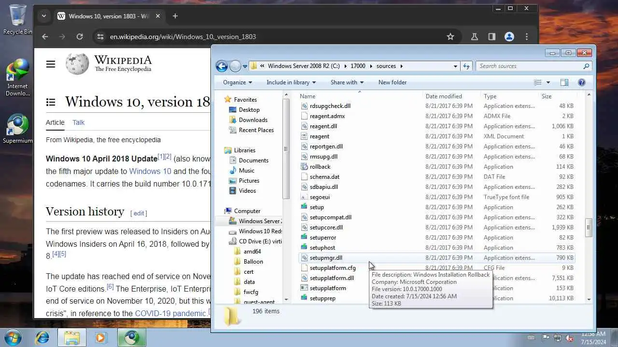
Task: Expand hidden breadcrumb locations chevron
Action: pyautogui.click(x=262, y=66)
